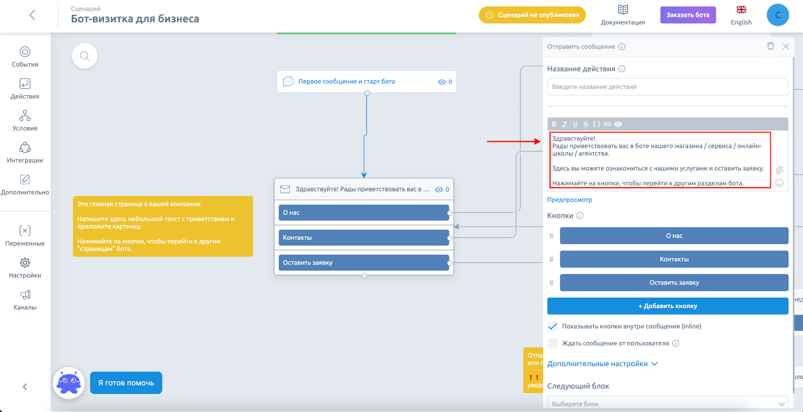Open the emoji picker in the message editor

(779, 183)
